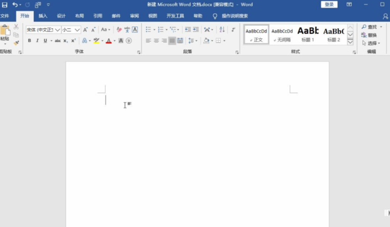Click the Redo icon in the title bar

tap(28, 4)
